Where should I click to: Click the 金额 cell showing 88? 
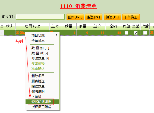coord(114,33)
